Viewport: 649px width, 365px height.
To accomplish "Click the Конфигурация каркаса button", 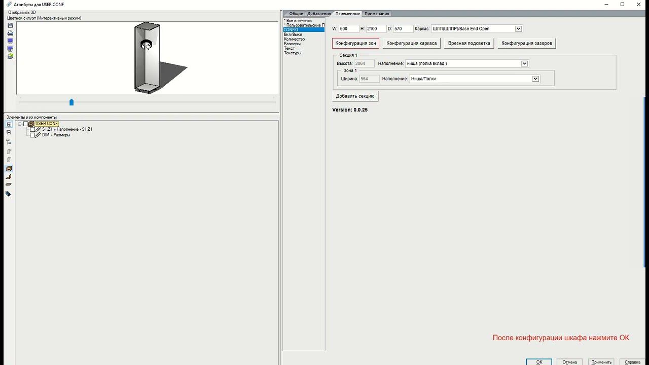I will [x=411, y=44].
